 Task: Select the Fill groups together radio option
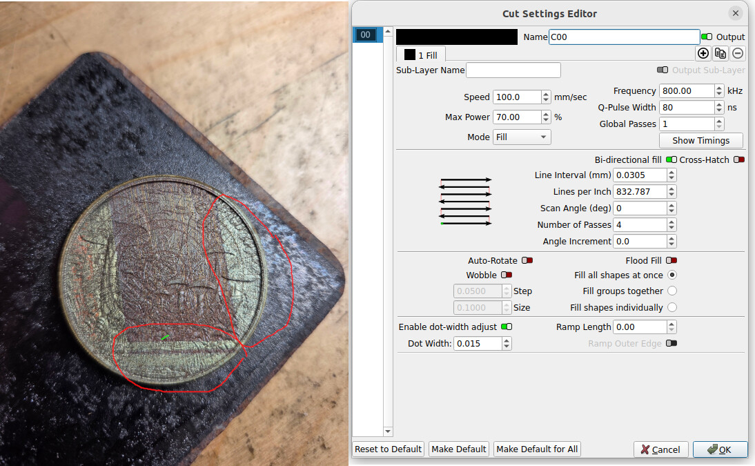pos(671,291)
